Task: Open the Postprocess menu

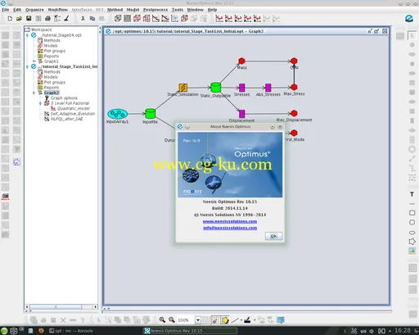Action: tap(155, 10)
